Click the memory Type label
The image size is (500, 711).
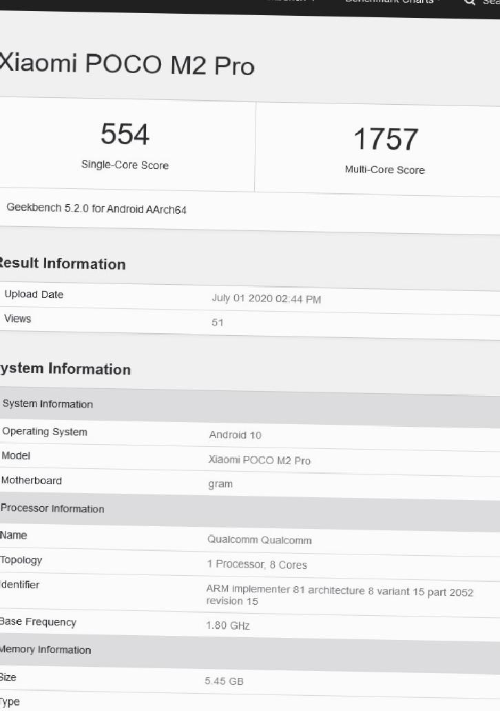(x=10, y=703)
